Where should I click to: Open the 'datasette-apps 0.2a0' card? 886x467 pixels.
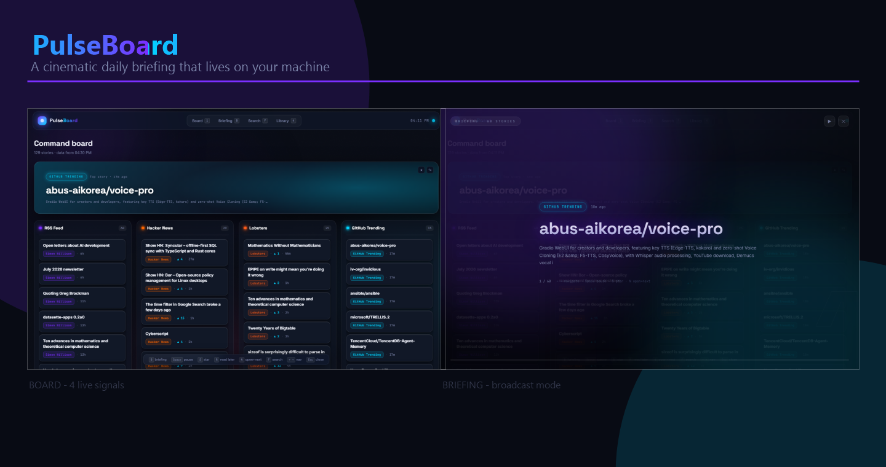click(x=83, y=321)
